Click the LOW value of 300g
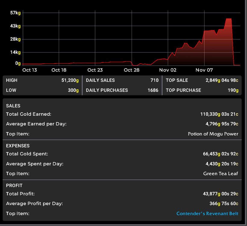This screenshot has height=226, width=247. pyautogui.click(x=72, y=90)
